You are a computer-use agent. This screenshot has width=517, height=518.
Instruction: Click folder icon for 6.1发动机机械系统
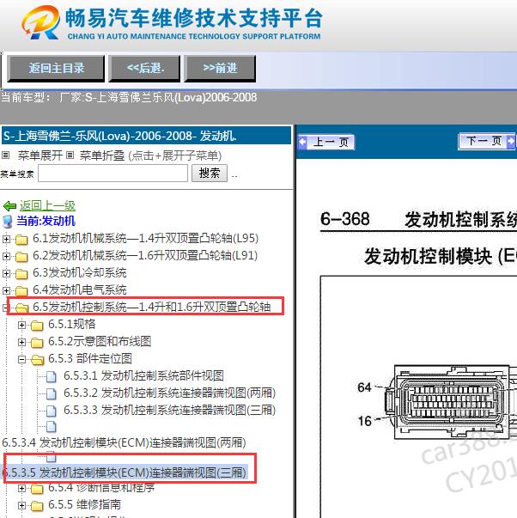(x=21, y=240)
